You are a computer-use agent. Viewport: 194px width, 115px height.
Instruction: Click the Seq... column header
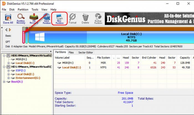[x=90, y=58]
